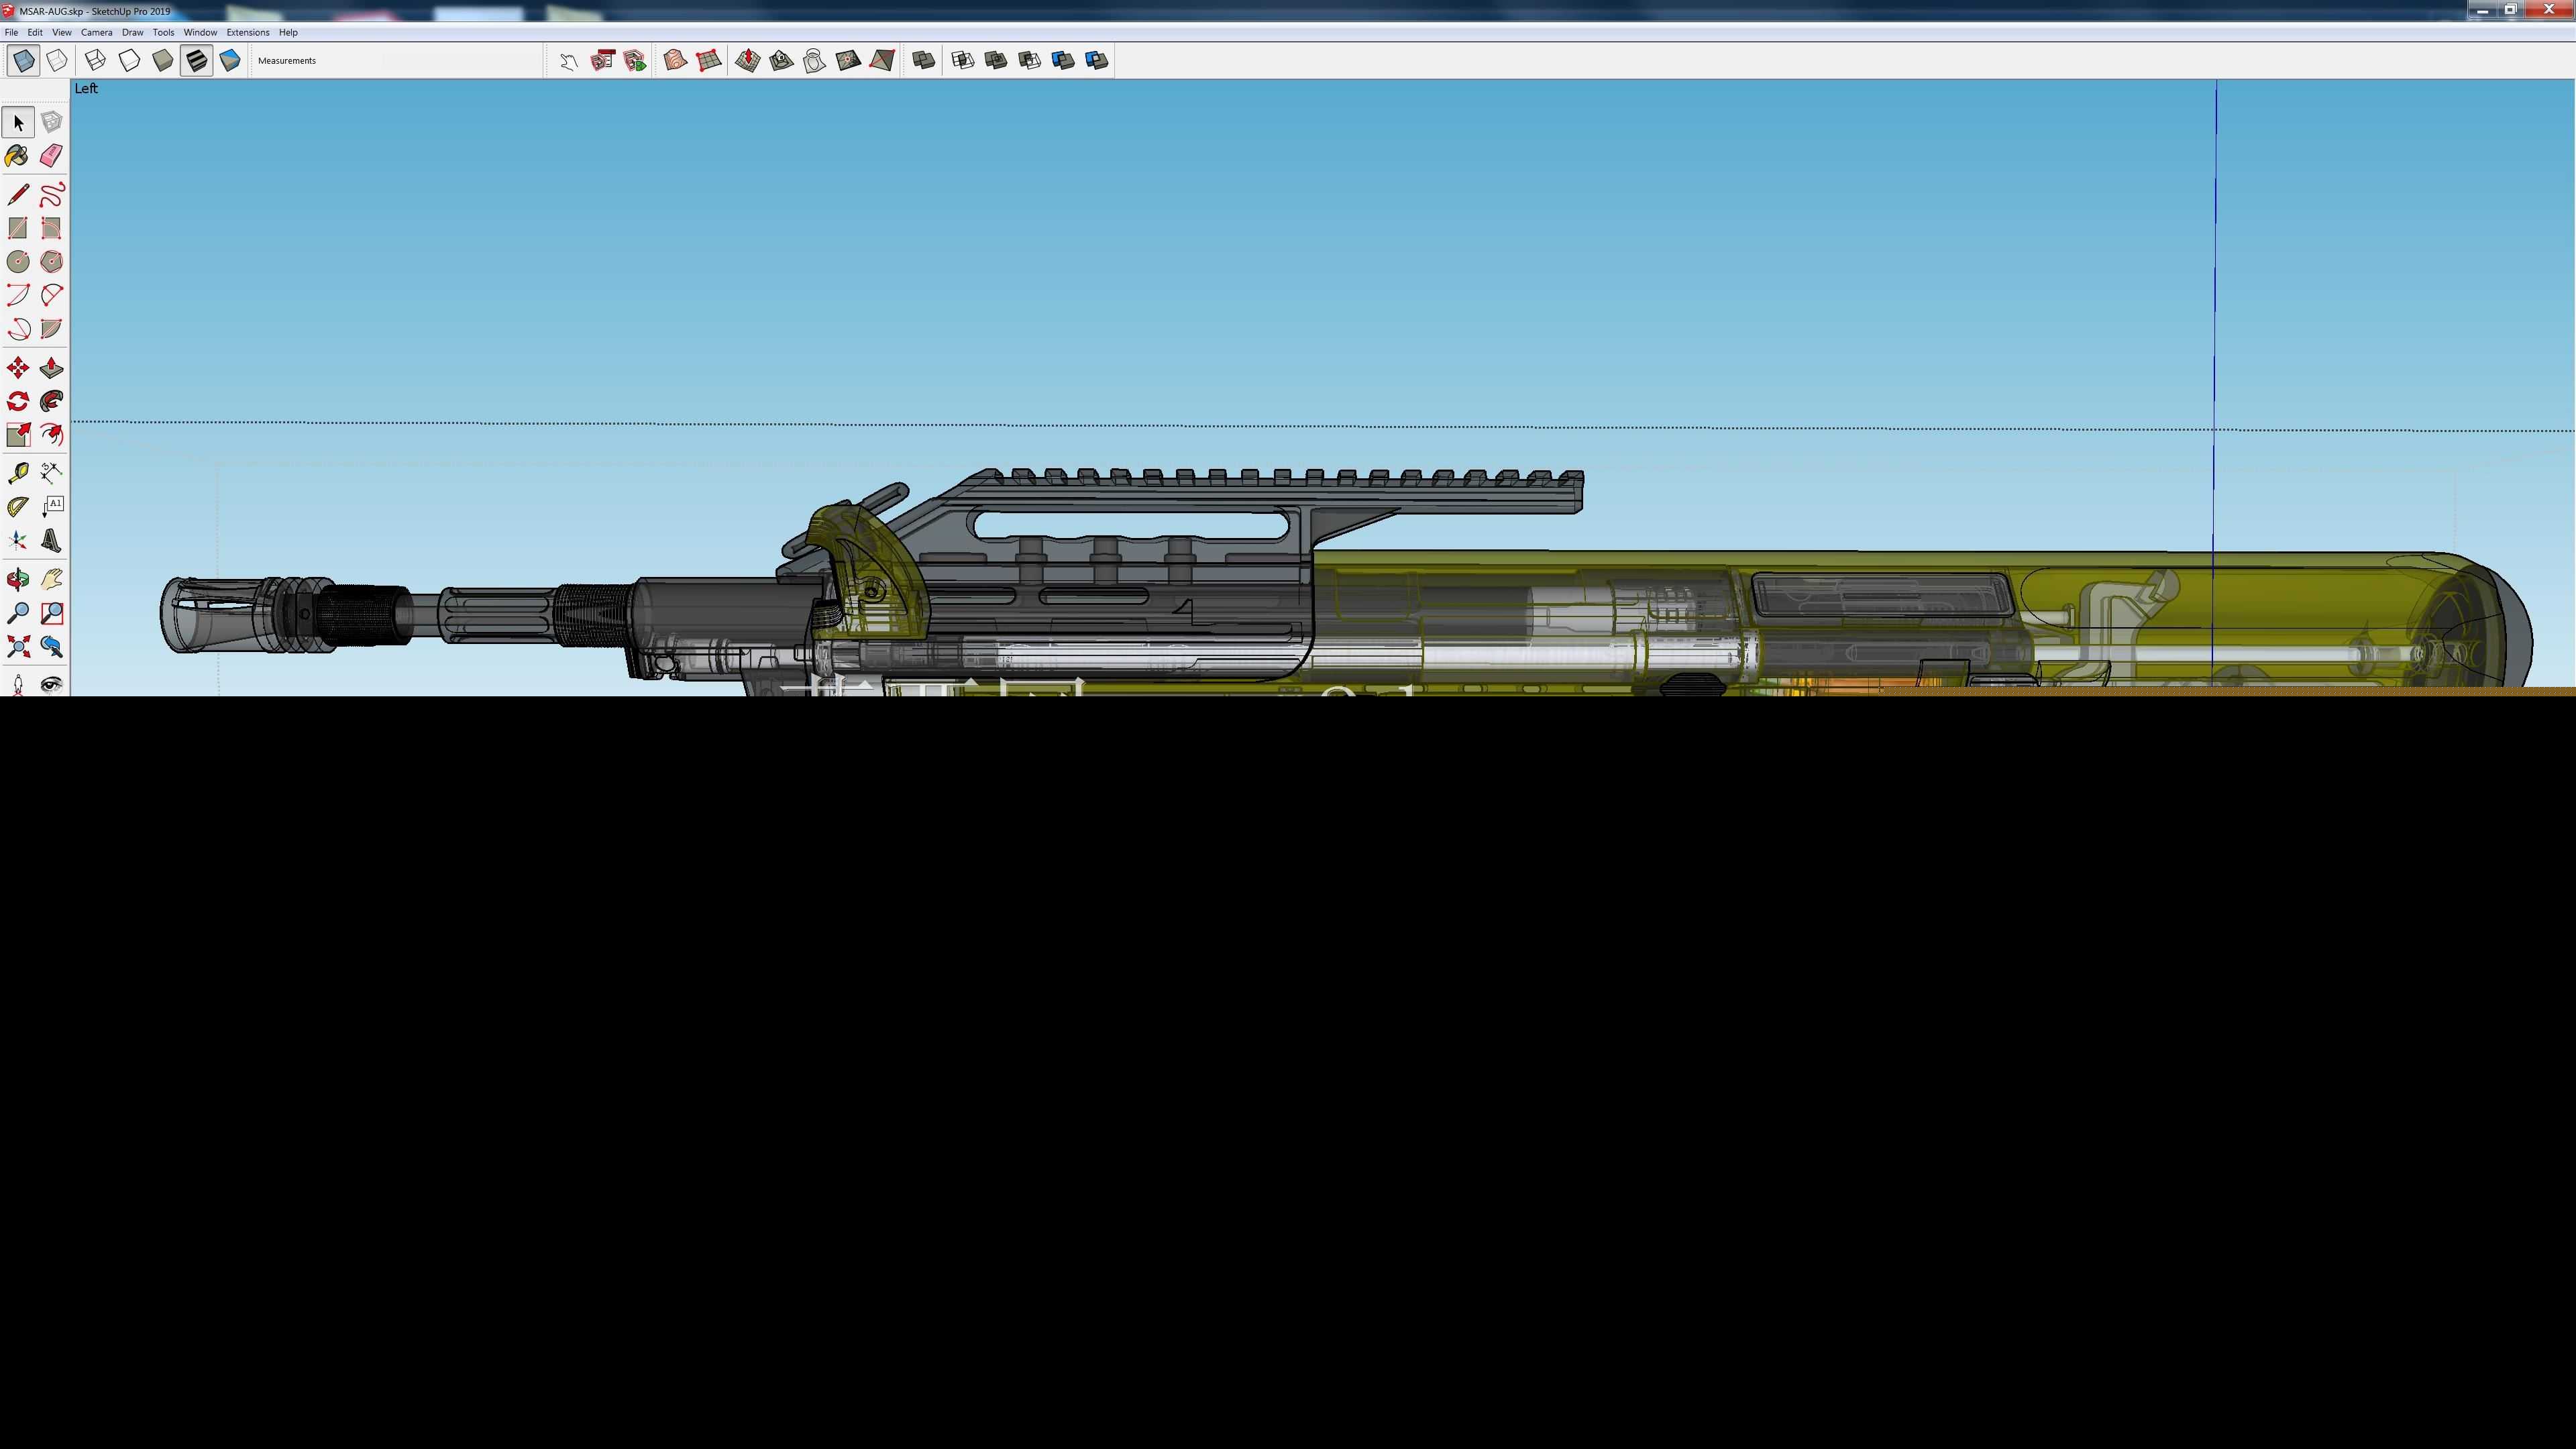Open Component Options window

click(x=602, y=61)
